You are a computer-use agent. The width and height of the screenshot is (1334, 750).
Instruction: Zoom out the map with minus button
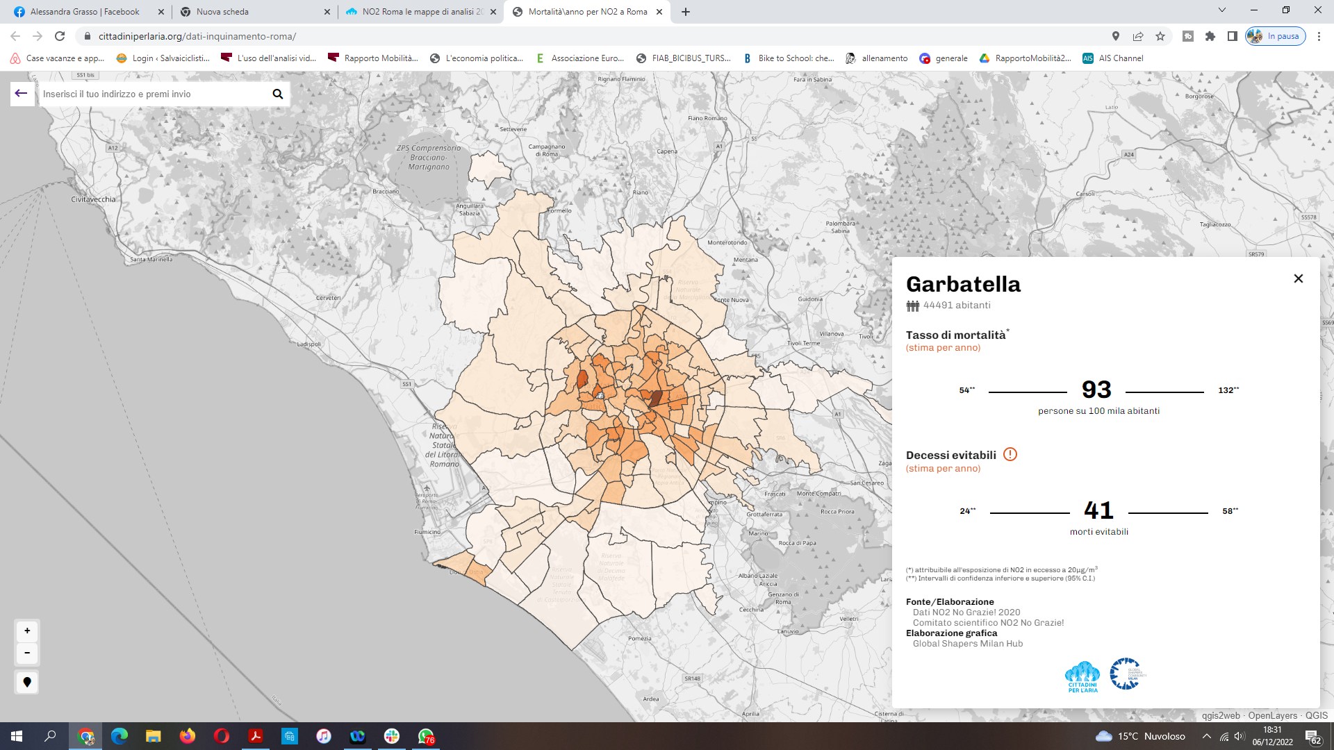click(x=27, y=653)
